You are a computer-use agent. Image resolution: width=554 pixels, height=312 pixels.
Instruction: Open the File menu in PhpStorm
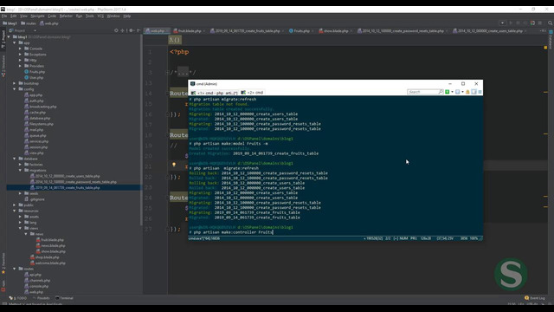click(4, 16)
